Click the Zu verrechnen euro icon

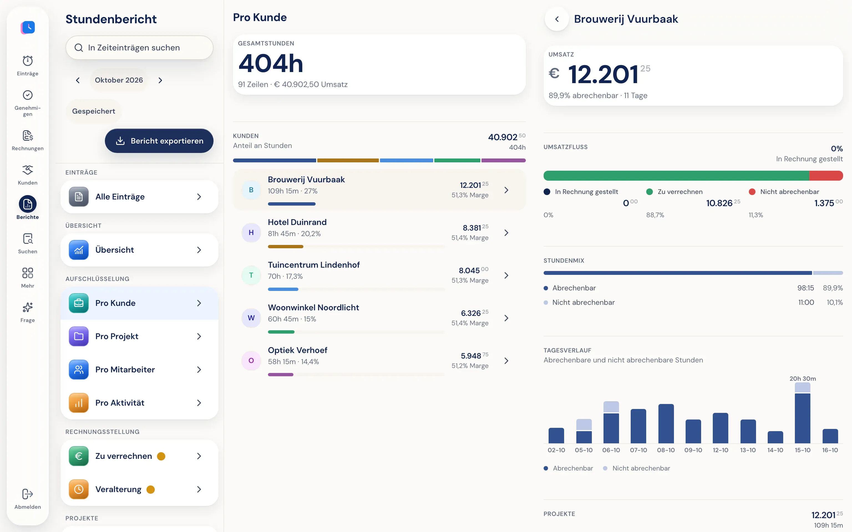pos(78,456)
